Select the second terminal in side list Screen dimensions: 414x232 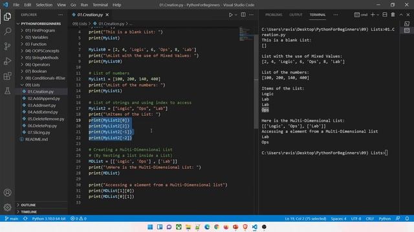pyautogui.click(x=407, y=30)
